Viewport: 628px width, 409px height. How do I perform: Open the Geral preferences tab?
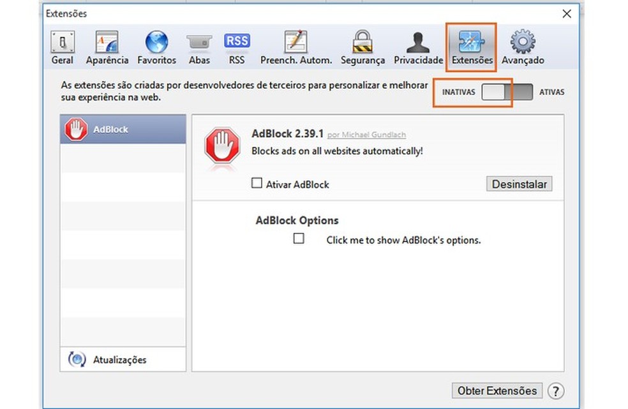click(x=63, y=48)
